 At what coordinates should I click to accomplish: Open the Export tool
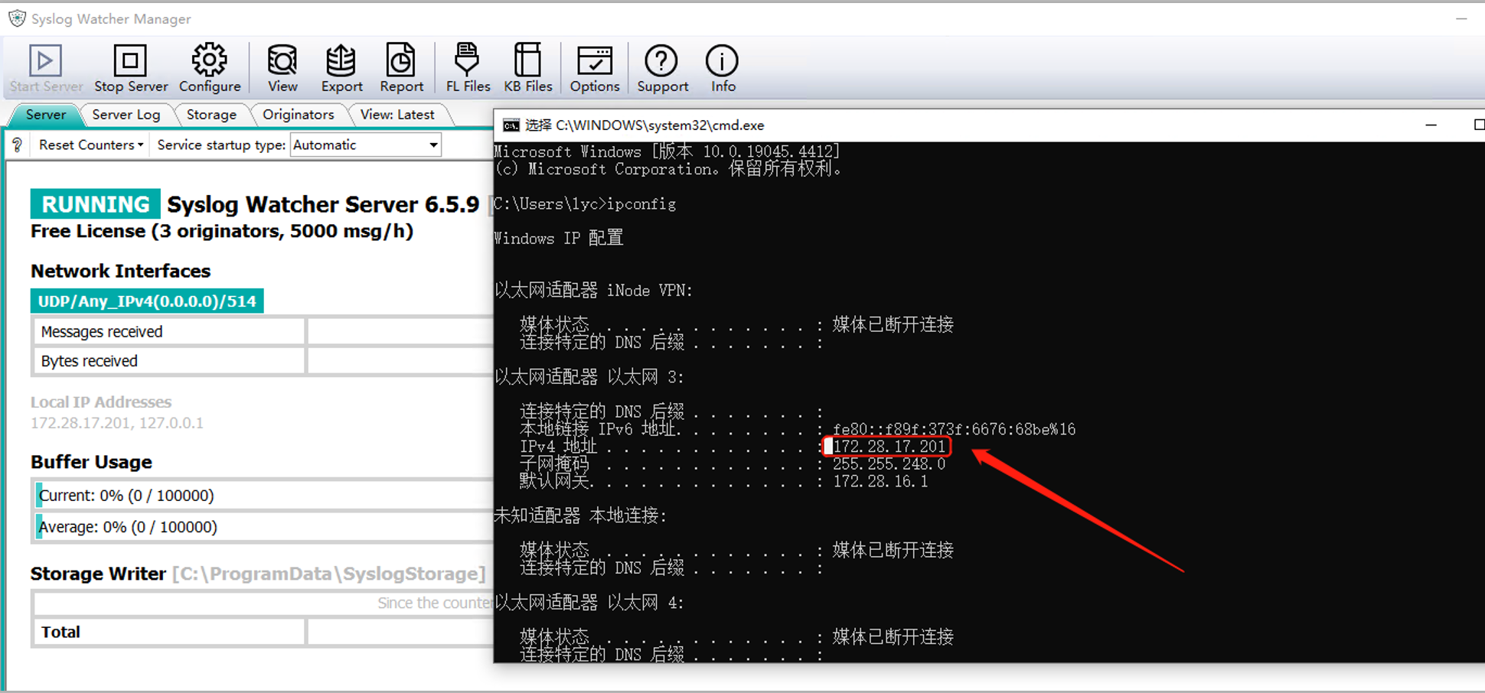(x=341, y=67)
